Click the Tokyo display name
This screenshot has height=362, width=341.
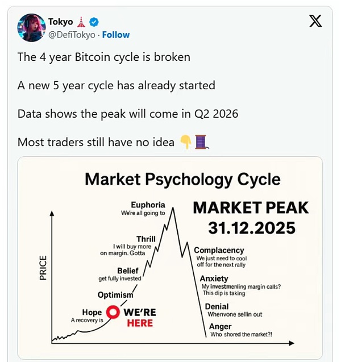[x=60, y=22]
